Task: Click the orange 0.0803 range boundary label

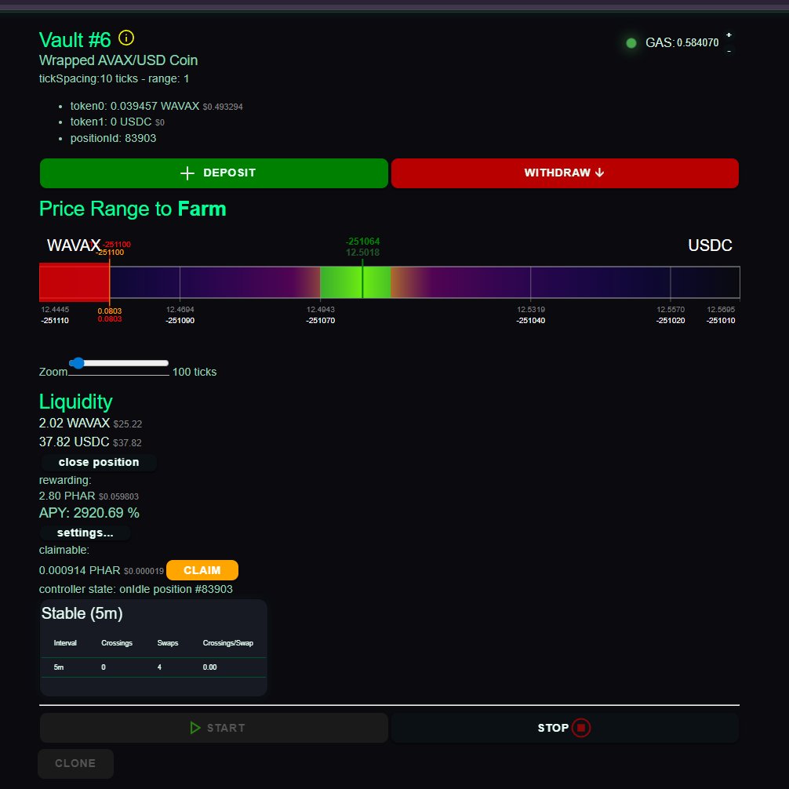Action: coord(110,311)
